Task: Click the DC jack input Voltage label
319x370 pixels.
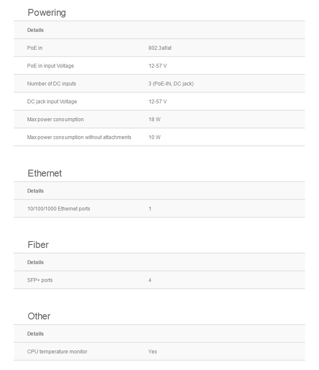Action: click(52, 102)
